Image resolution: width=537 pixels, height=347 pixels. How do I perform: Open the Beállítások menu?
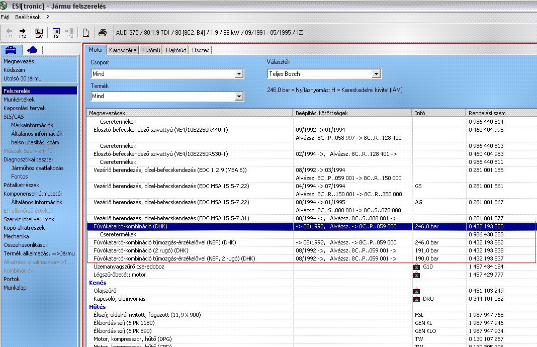pyautogui.click(x=28, y=17)
